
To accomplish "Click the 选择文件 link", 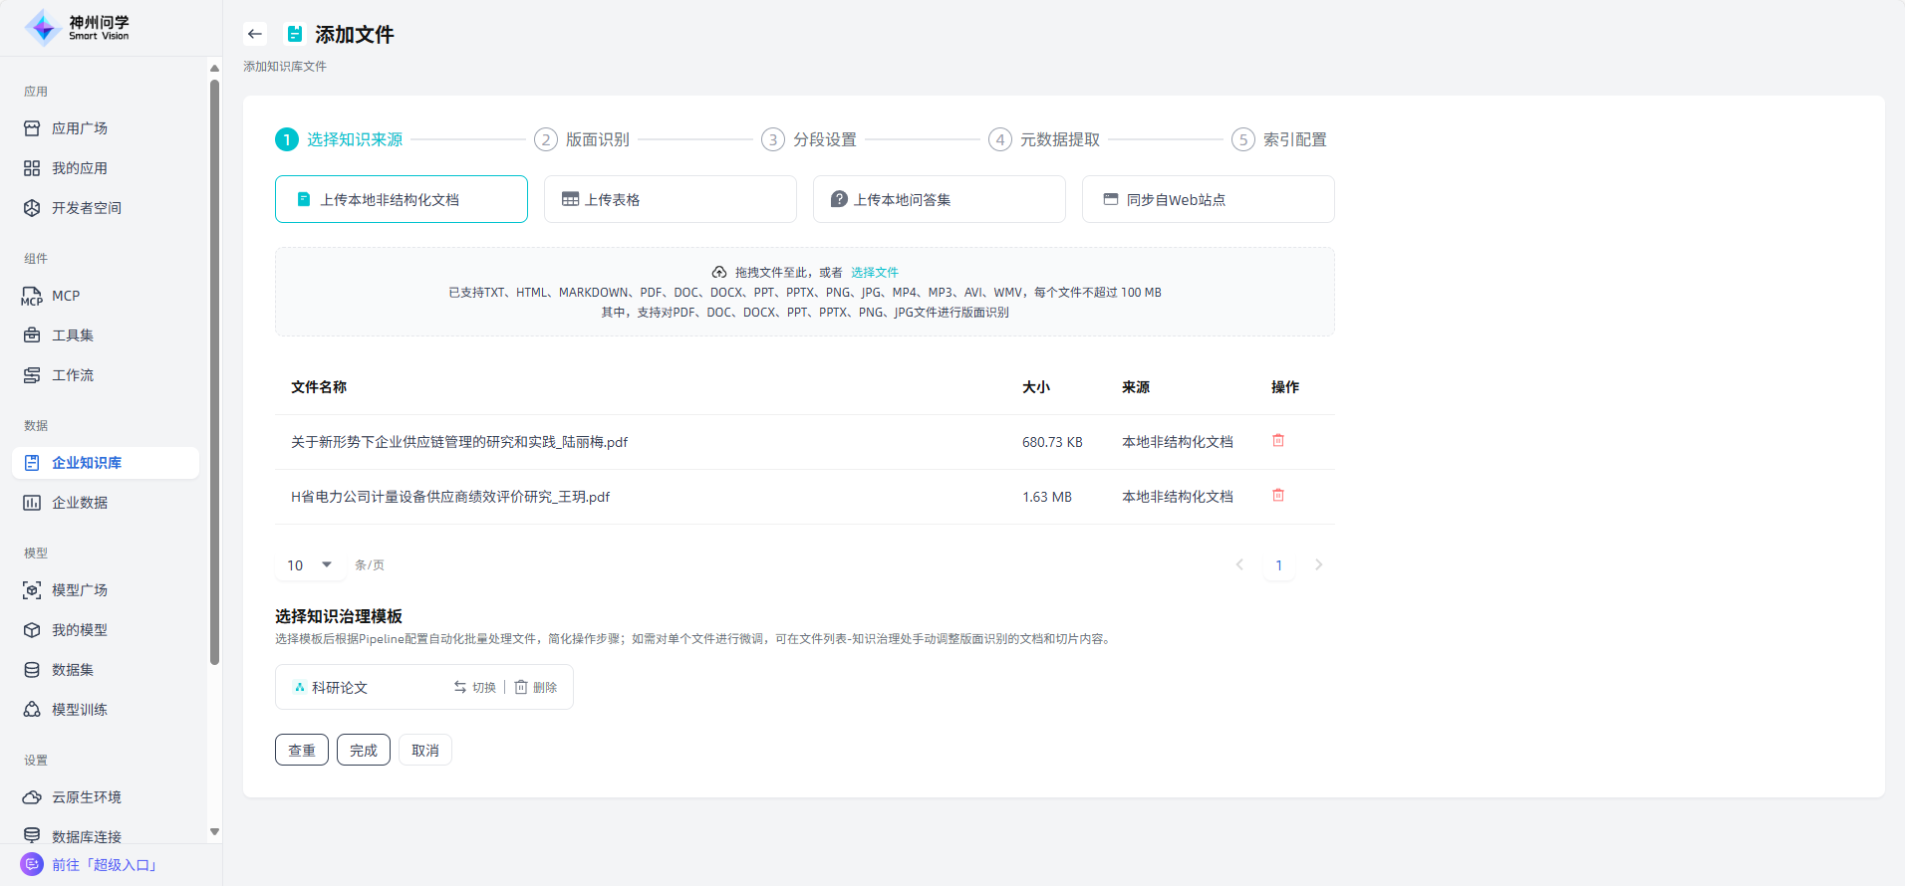I will 874,272.
